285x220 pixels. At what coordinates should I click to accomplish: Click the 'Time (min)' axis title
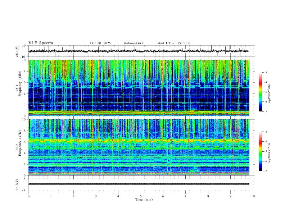pyautogui.click(x=144, y=200)
